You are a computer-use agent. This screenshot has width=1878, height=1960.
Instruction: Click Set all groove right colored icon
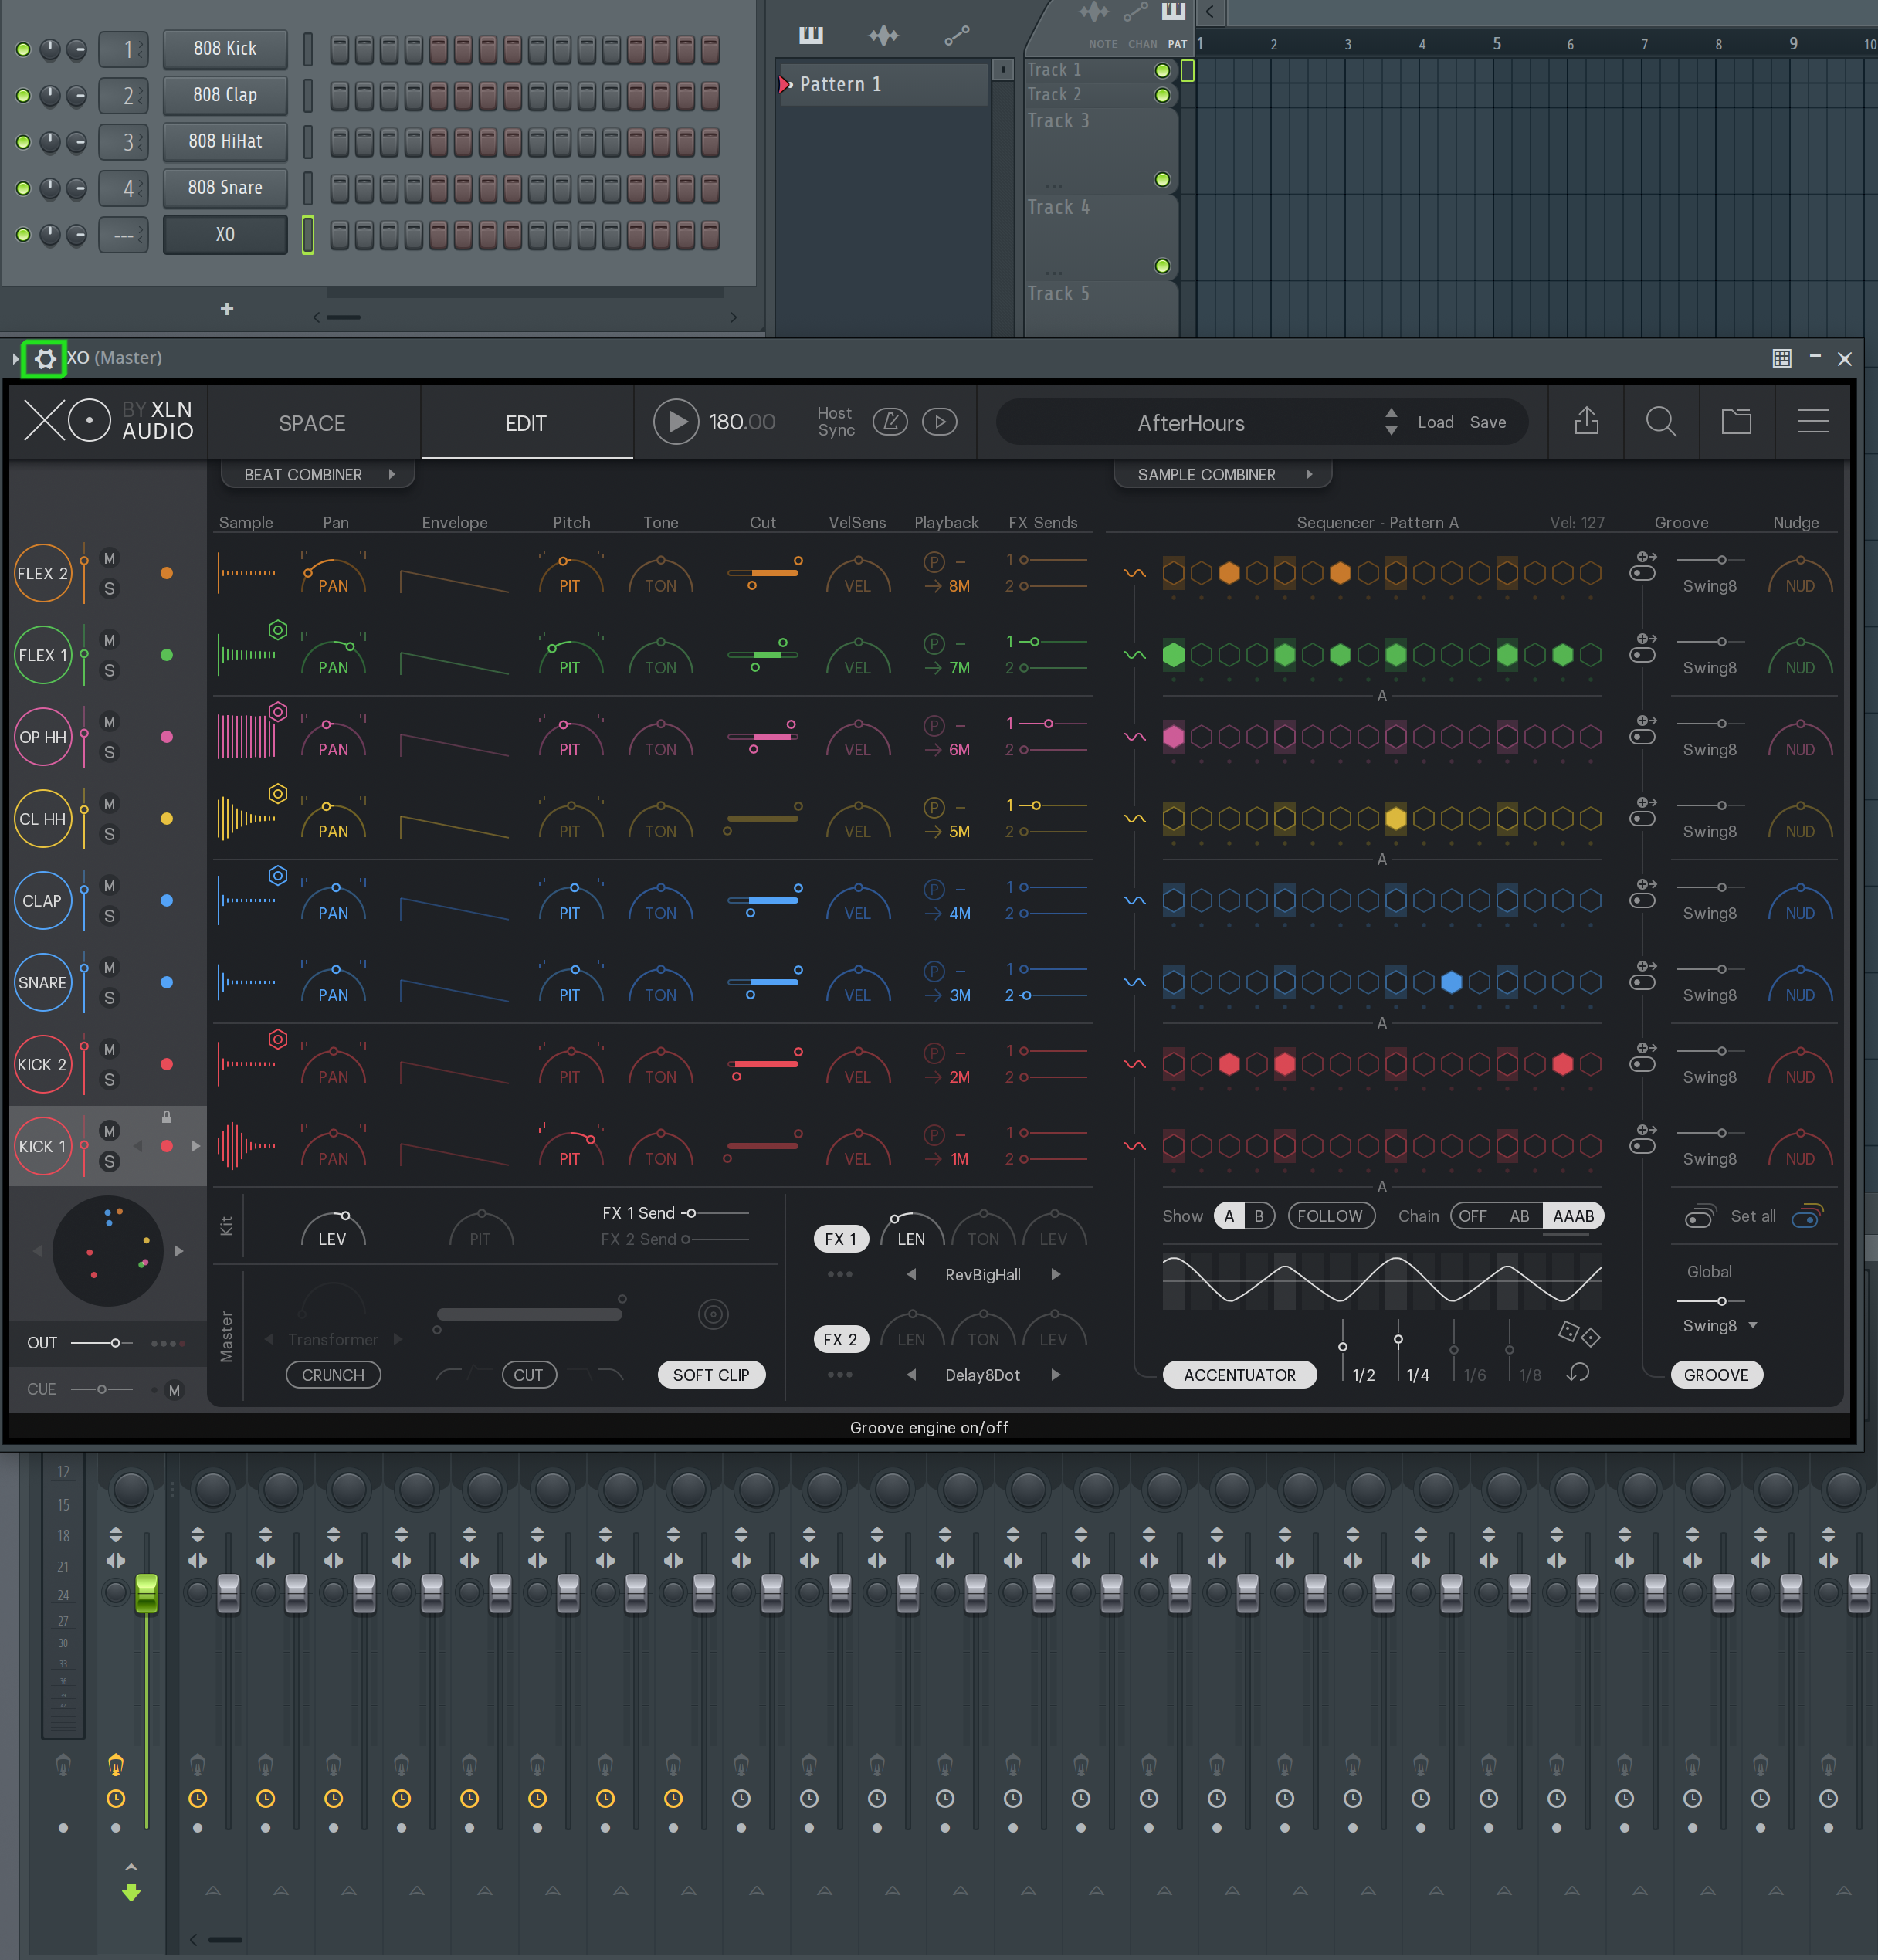click(1808, 1216)
